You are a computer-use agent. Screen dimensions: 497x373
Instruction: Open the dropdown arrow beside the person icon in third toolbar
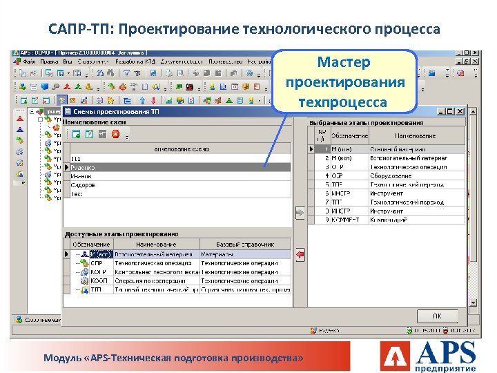(x=260, y=101)
